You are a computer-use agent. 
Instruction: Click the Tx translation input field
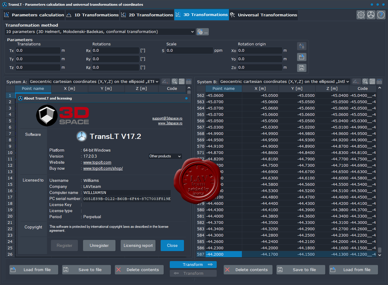pos(38,51)
